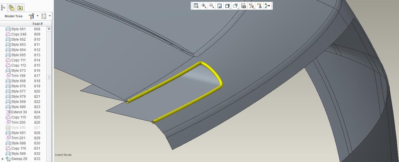
Task: Open the Saved Orientations dropdown
Action: click(236, 6)
